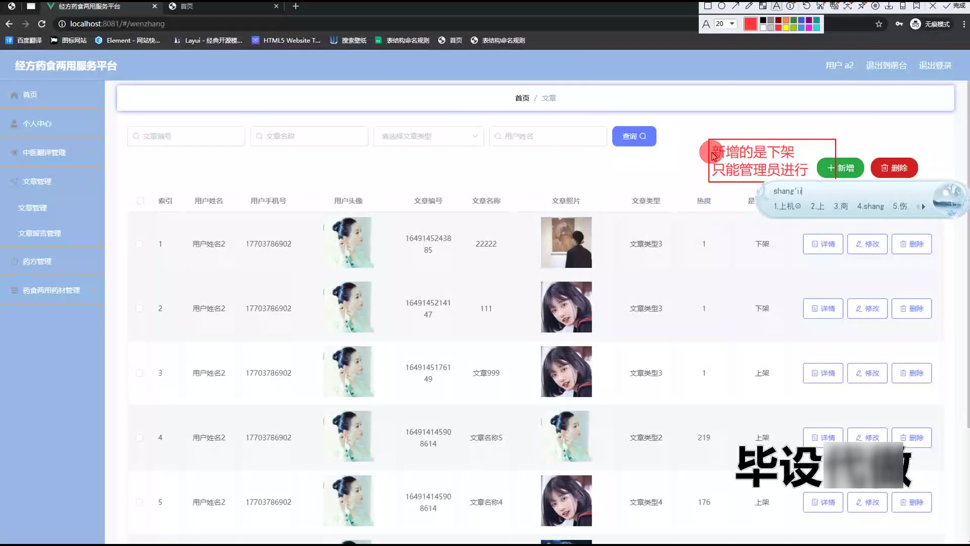
Task: Reload the browser page
Action: (42, 24)
